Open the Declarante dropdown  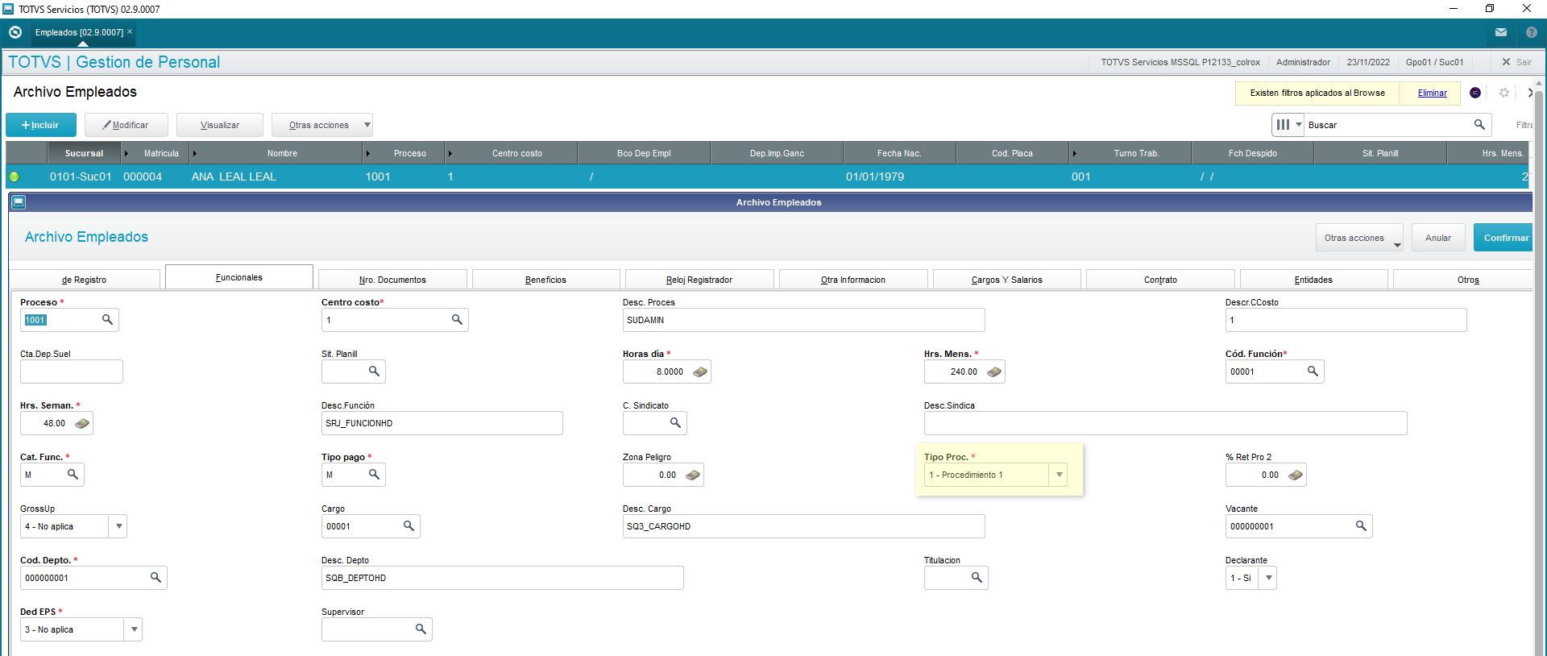pyautogui.click(x=1268, y=578)
